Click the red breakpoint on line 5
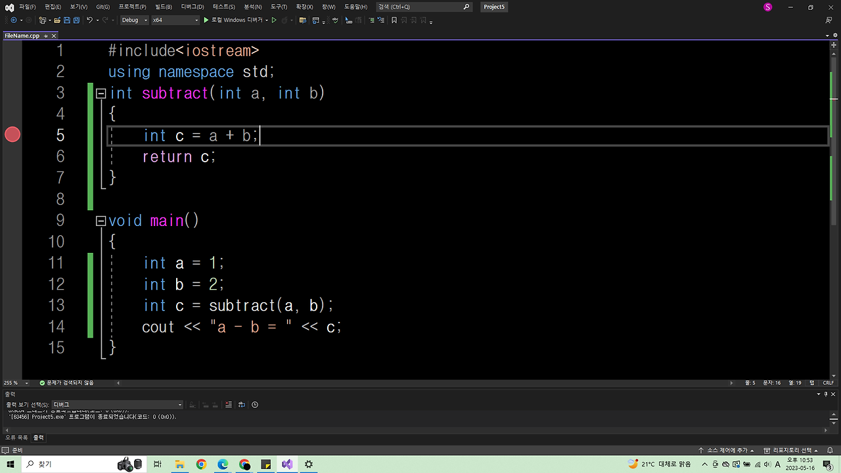 coord(12,135)
